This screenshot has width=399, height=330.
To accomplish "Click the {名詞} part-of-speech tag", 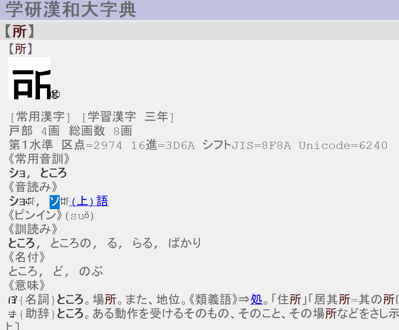I will (37, 299).
